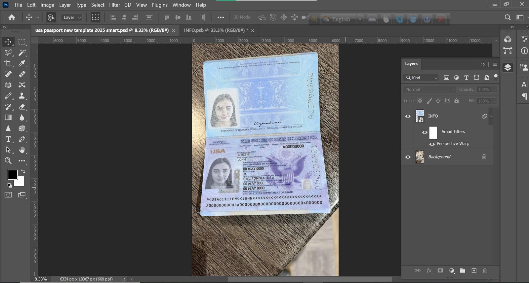Click the INFO layer thumbnail
Screen dimensions: 529x283
click(x=420, y=116)
